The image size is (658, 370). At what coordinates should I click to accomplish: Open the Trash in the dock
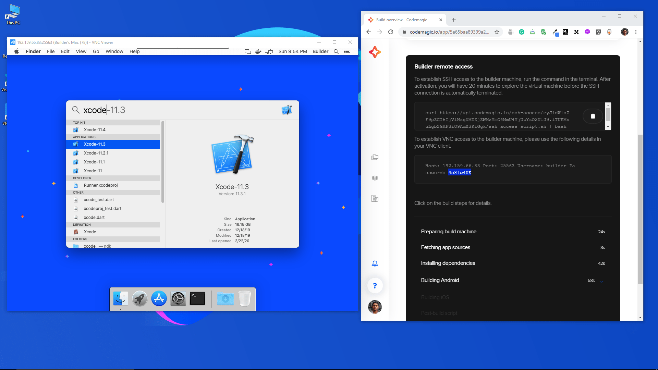click(245, 299)
